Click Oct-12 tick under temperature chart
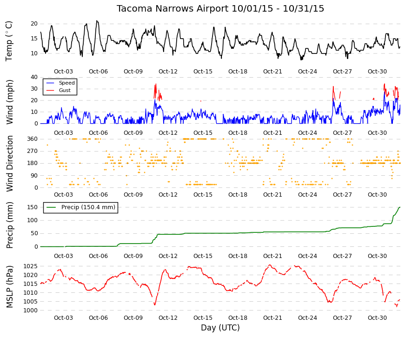 tap(168, 72)
